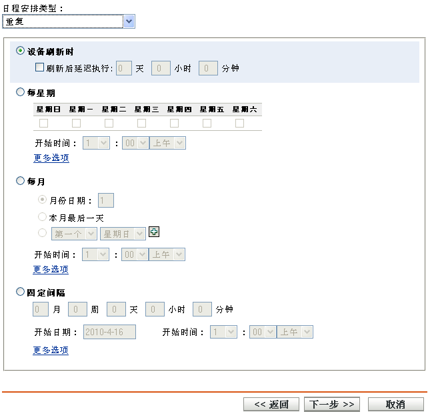Check the 星期二 checkbox
This screenshot has width=428, height=412.
click(109, 123)
